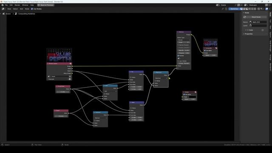Image resolution: width=272 pixels, height=153 pixels.
Task: Click the Viewer node header icon
Action: 195,92
